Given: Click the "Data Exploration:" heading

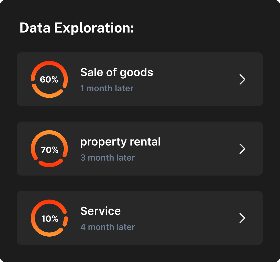Looking at the screenshot, I should pyautogui.click(x=77, y=28).
